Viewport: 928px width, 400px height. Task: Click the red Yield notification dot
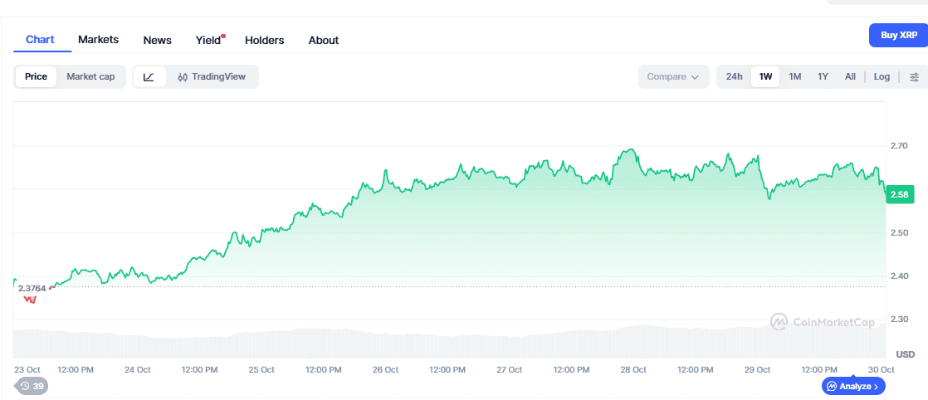(223, 37)
